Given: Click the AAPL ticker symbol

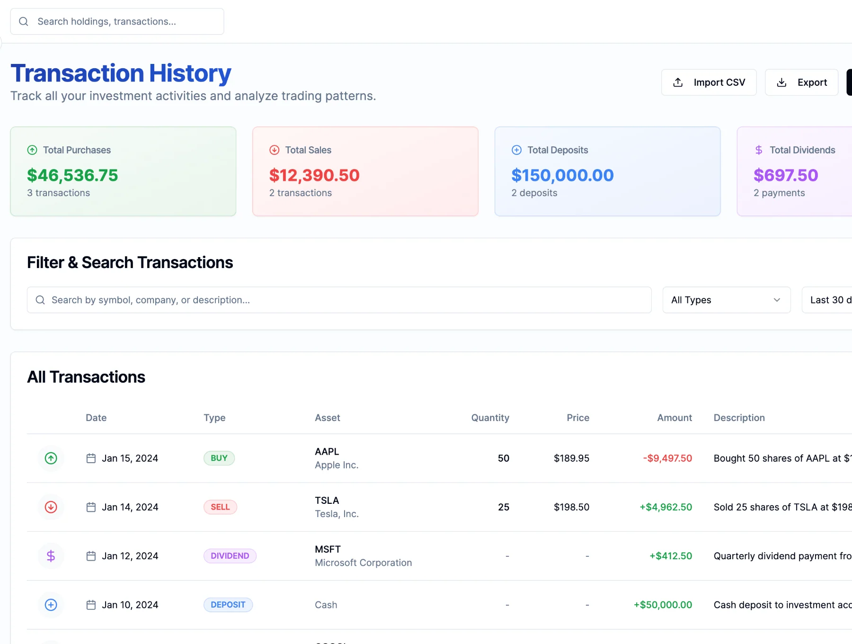Looking at the screenshot, I should click(x=327, y=451).
